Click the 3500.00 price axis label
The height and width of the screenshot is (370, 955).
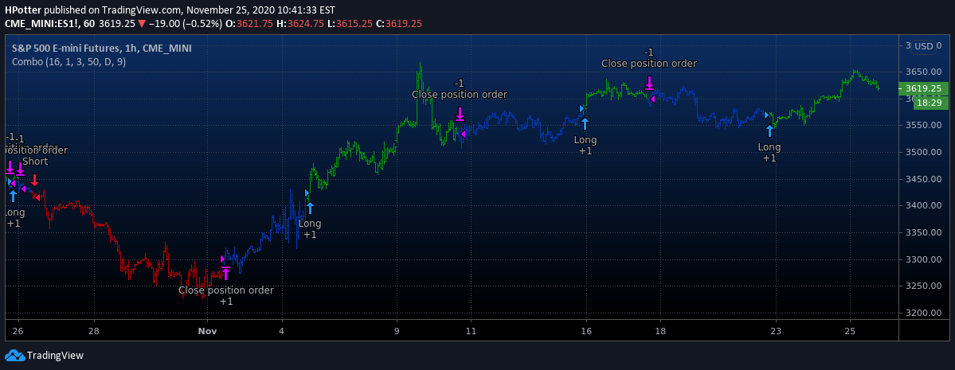[x=923, y=152]
